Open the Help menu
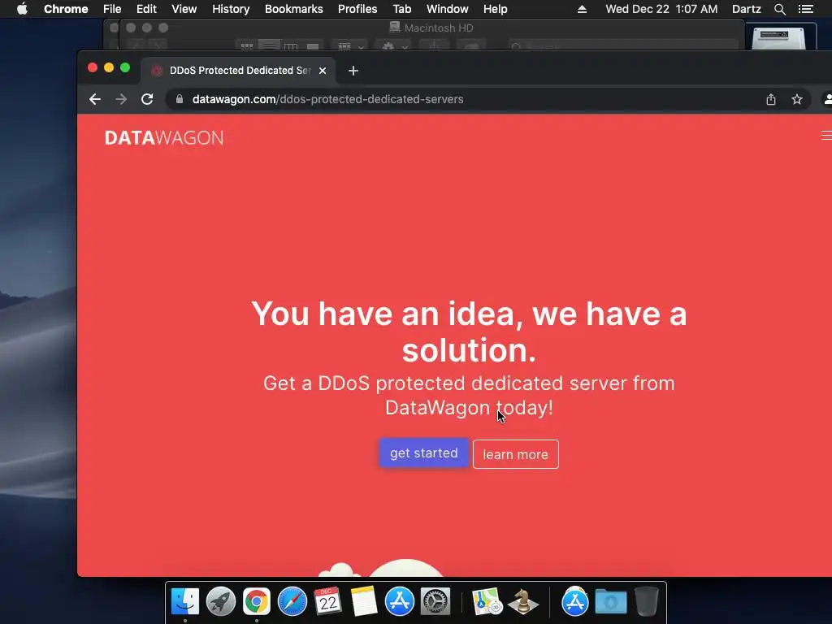832x624 pixels. (495, 9)
